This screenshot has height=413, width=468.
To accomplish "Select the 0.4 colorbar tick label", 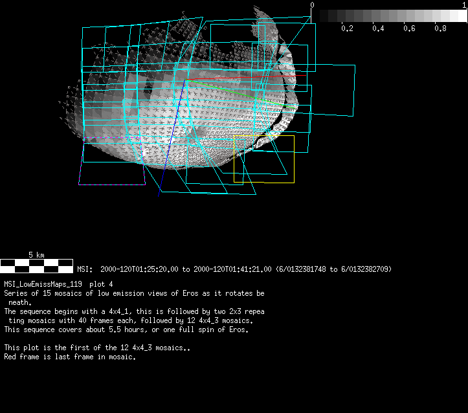I will pos(378,28).
